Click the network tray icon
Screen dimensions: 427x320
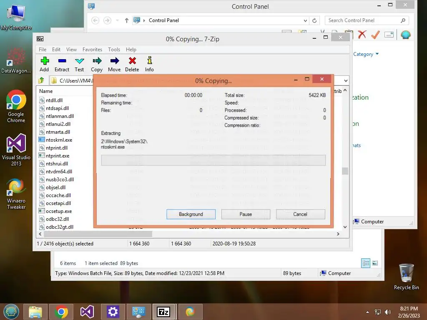pyautogui.click(x=378, y=312)
